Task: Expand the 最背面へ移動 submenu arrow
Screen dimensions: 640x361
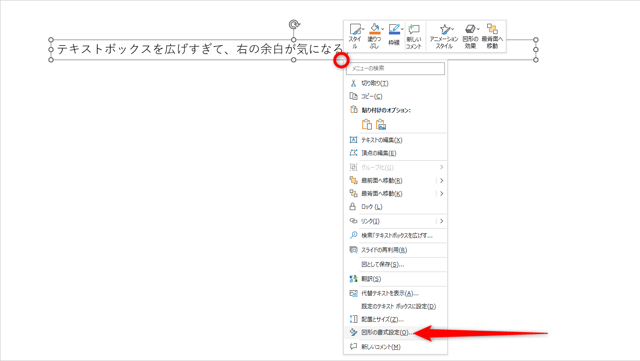Action: point(441,193)
